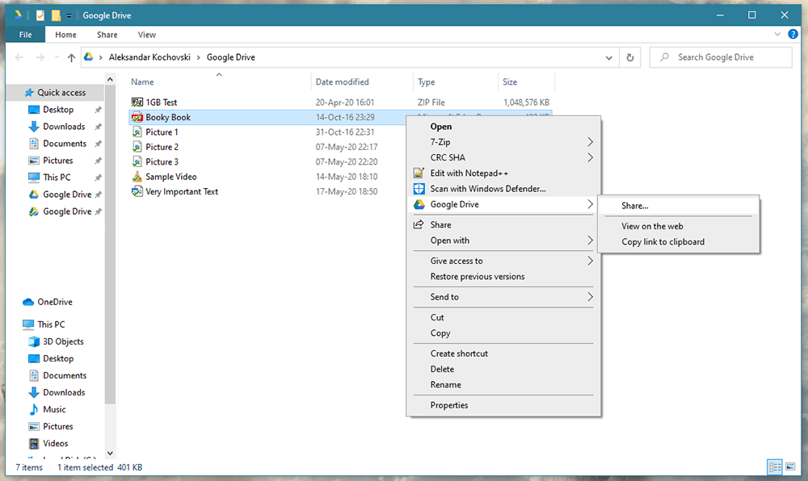Viewport: 808px width, 481px height.
Task: Click the Notepad++ icon in context menu
Action: (x=419, y=173)
